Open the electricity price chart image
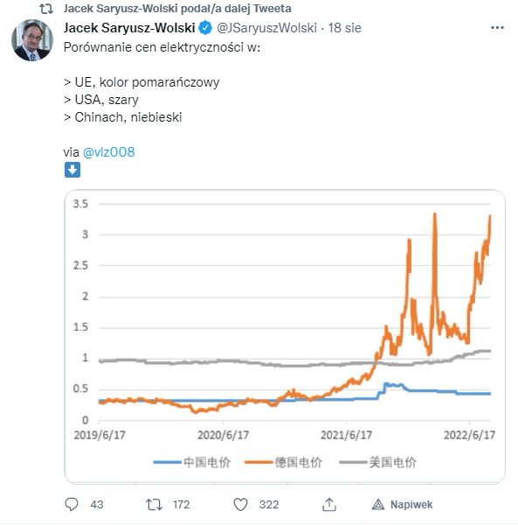 click(285, 337)
